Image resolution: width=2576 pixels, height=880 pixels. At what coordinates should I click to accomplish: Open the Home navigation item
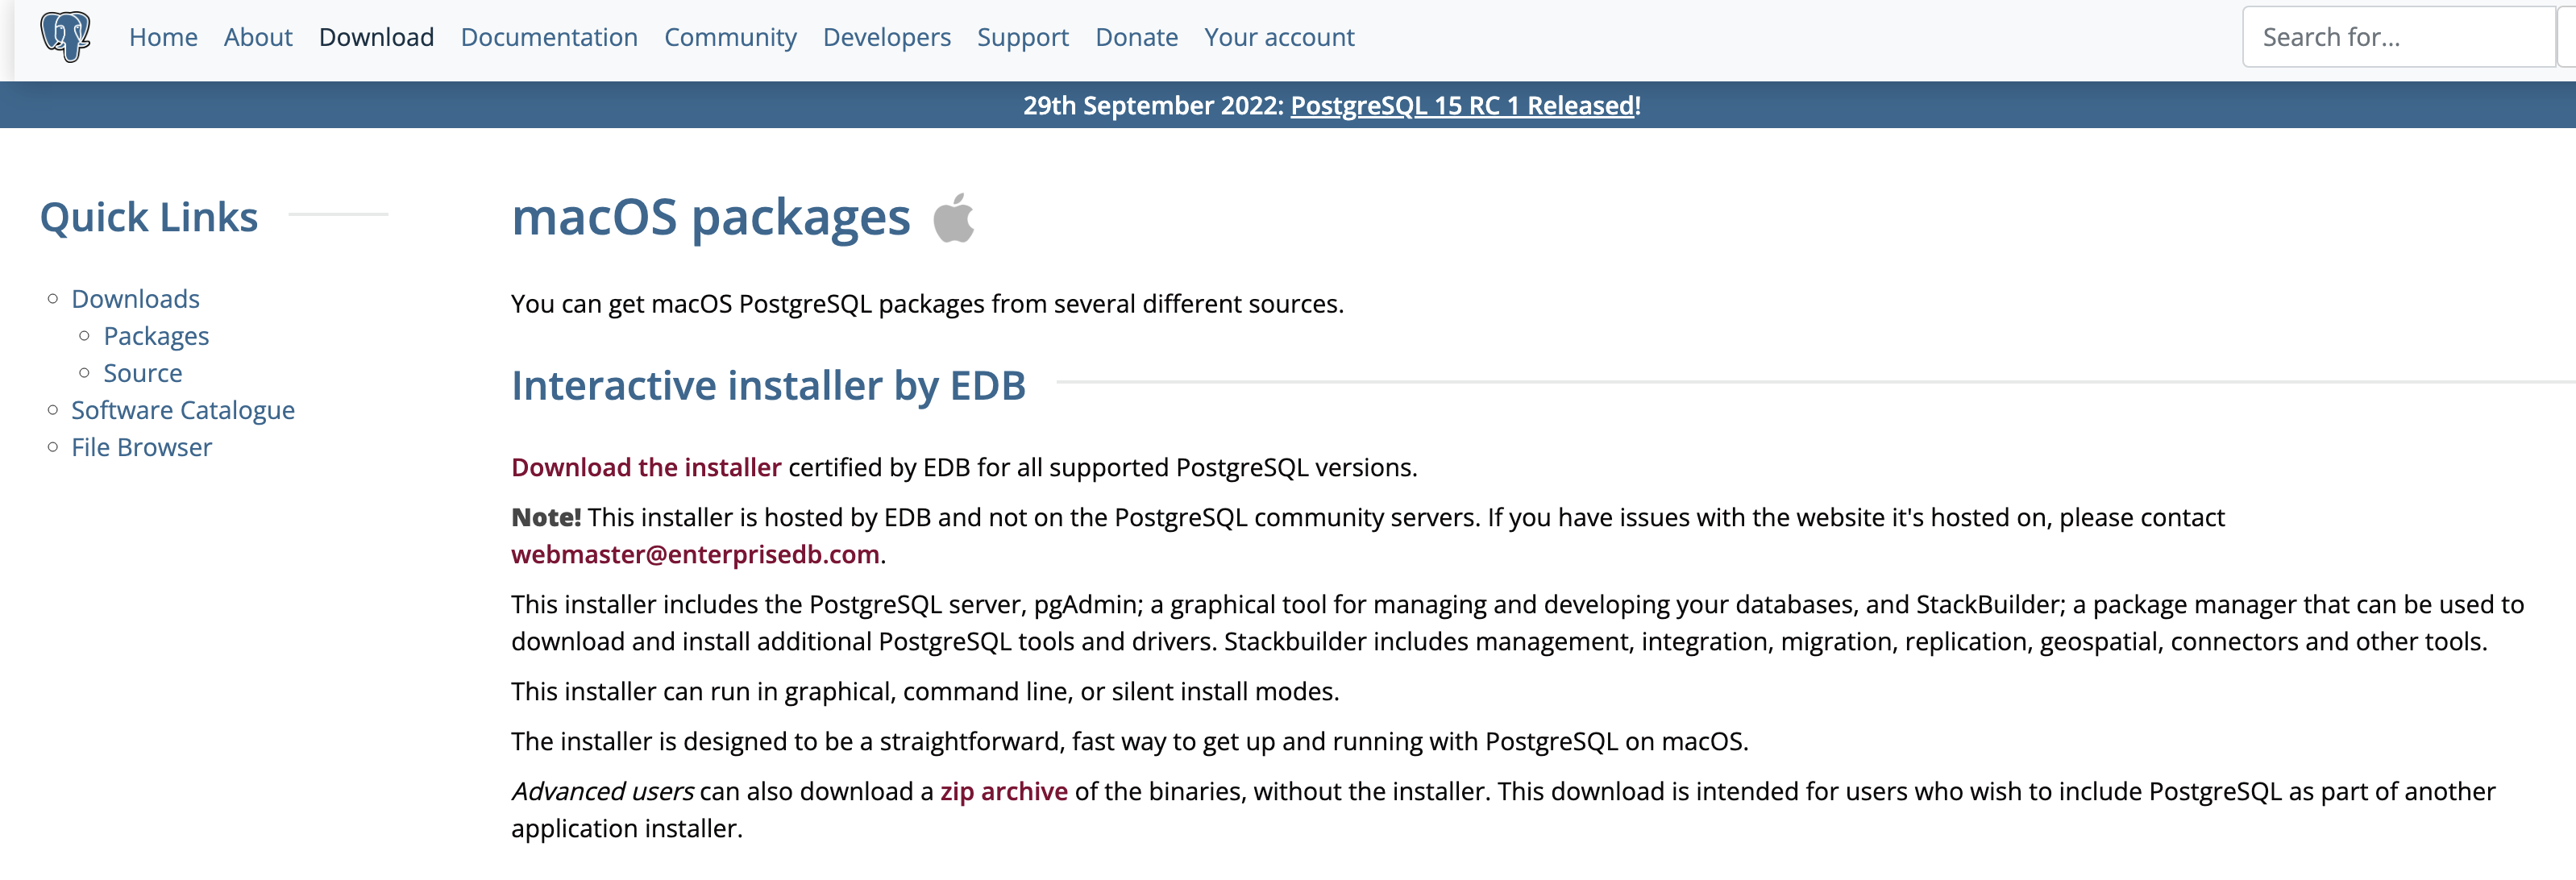[x=163, y=37]
